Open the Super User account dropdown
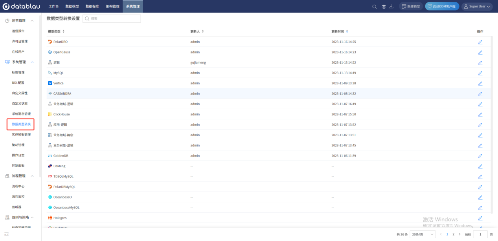The image size is (498, 241). [477, 6]
